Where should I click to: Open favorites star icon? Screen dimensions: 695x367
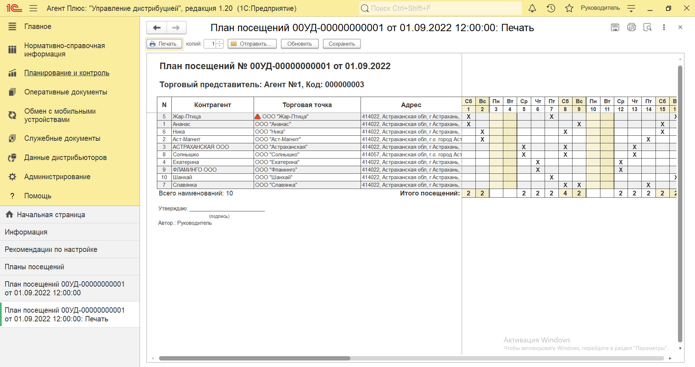coord(569,8)
